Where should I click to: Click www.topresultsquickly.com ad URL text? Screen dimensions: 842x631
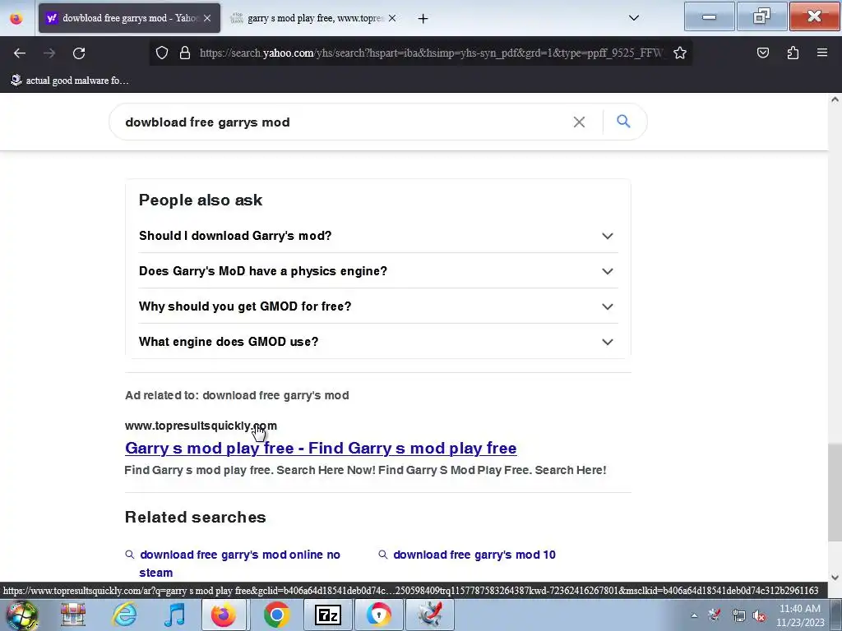(x=201, y=426)
